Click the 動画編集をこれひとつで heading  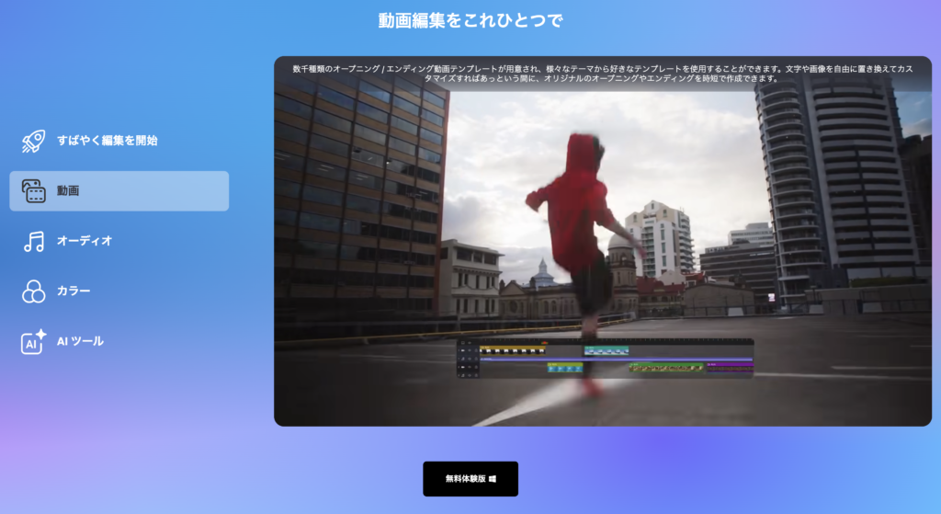coord(470,20)
